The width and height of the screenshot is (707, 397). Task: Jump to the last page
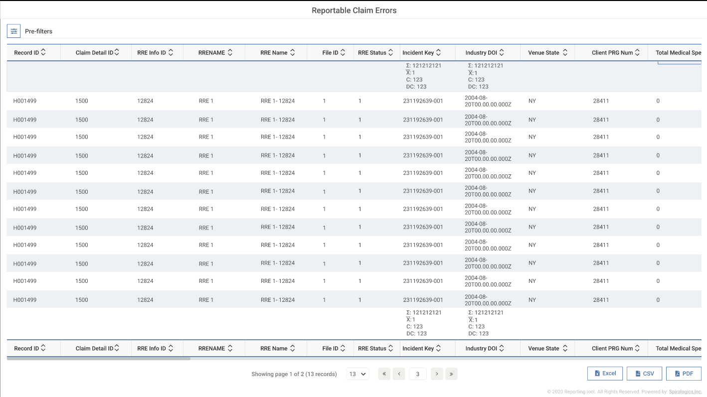point(451,374)
